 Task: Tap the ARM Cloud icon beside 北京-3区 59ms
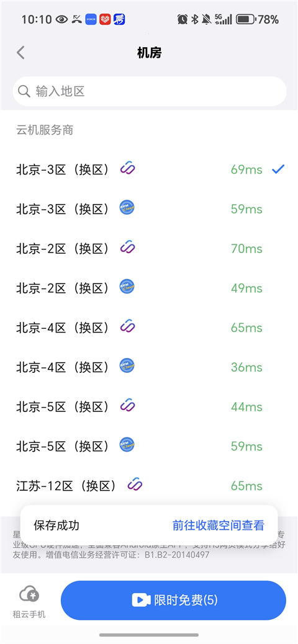click(x=127, y=208)
